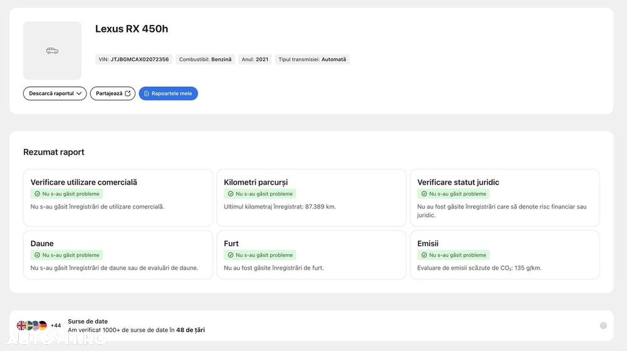The image size is (627, 351).
Task: Click 'Nu au fost găsite înregistrări de furt.'
Action: [x=274, y=268]
